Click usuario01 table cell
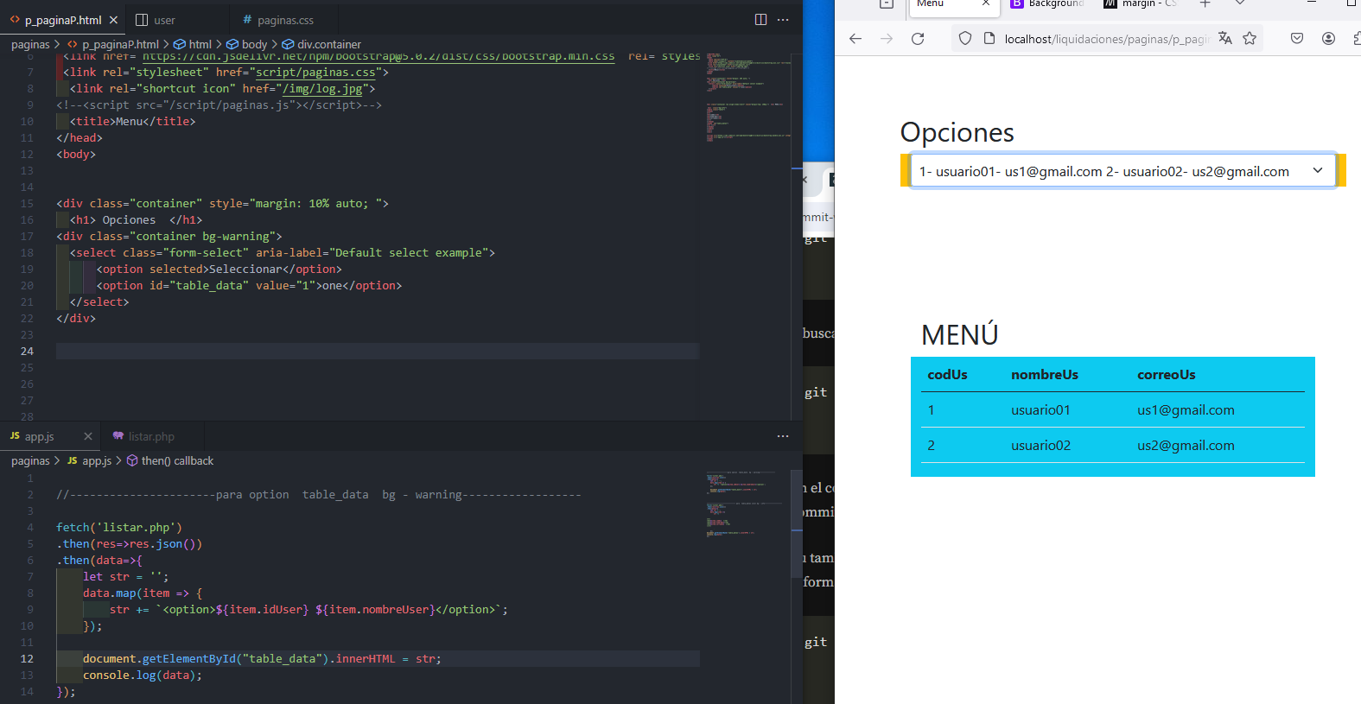The image size is (1361, 704). 1040,410
